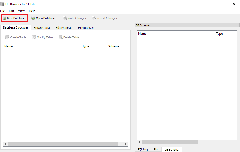
Task: Maximize the DB Browser window
Action: (x=222, y=4)
